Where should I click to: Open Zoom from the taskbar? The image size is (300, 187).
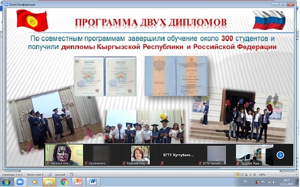tap(20, 182)
